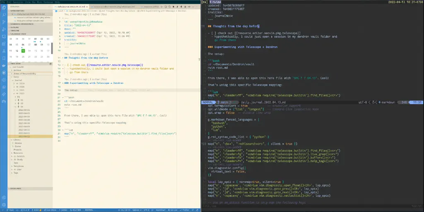
Task: Click the main branch in status bar
Action: [x=10, y=210]
